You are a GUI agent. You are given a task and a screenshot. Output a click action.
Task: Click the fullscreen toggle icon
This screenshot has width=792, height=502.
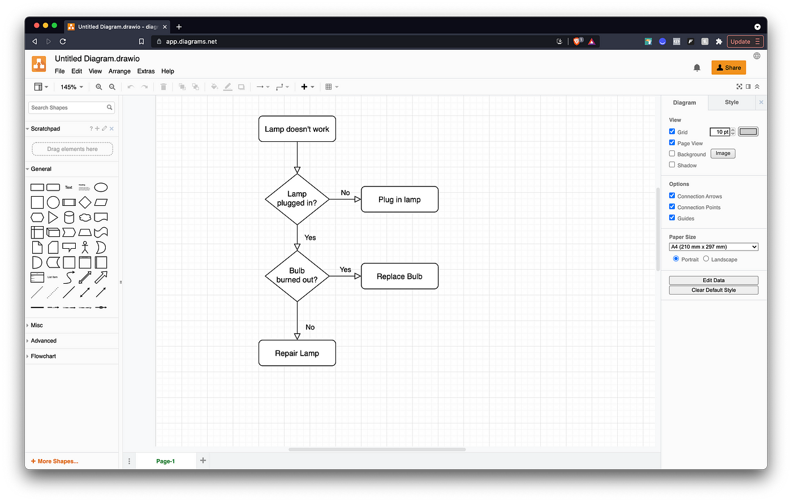[739, 86]
